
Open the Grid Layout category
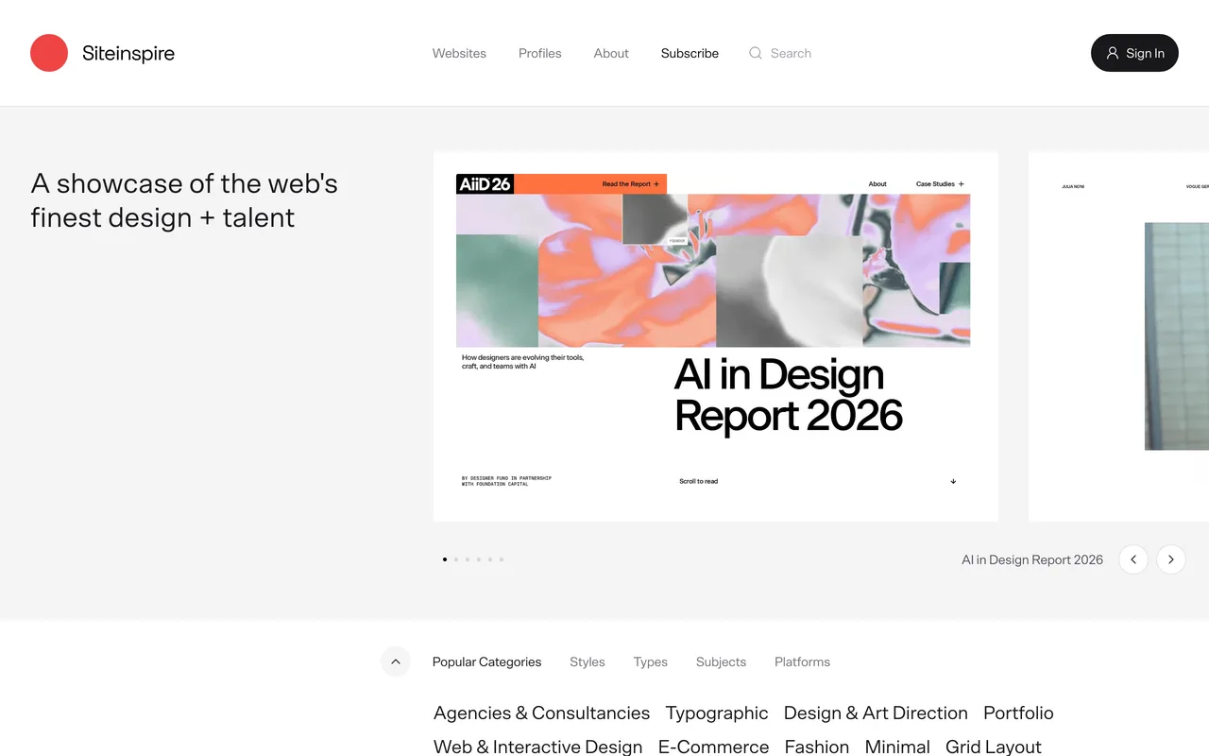(x=994, y=747)
